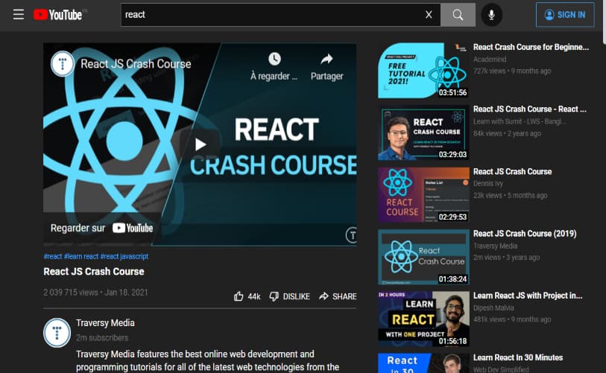The width and height of the screenshot is (606, 373).
Task: Click the Partager share arrow in player
Action: 327,59
